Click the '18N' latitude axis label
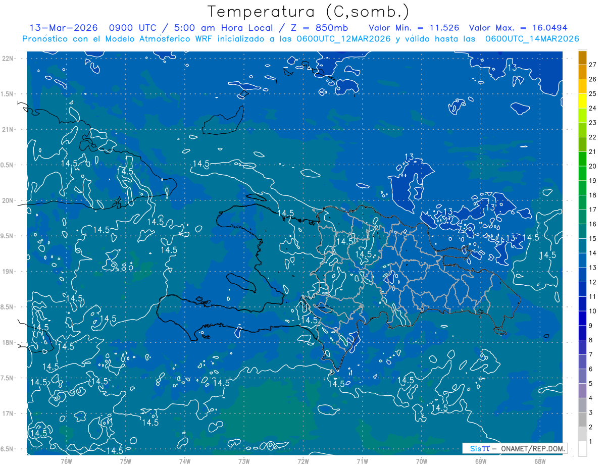The height and width of the screenshot is (468, 606). tap(8, 343)
